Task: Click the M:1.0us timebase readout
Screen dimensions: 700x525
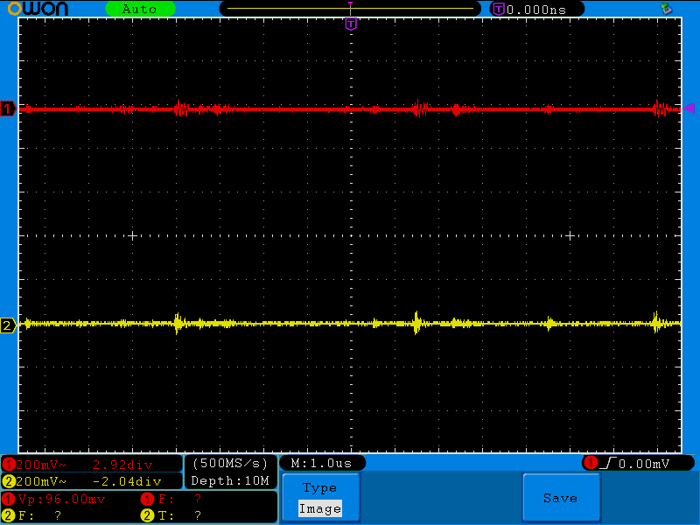Action: click(321, 464)
